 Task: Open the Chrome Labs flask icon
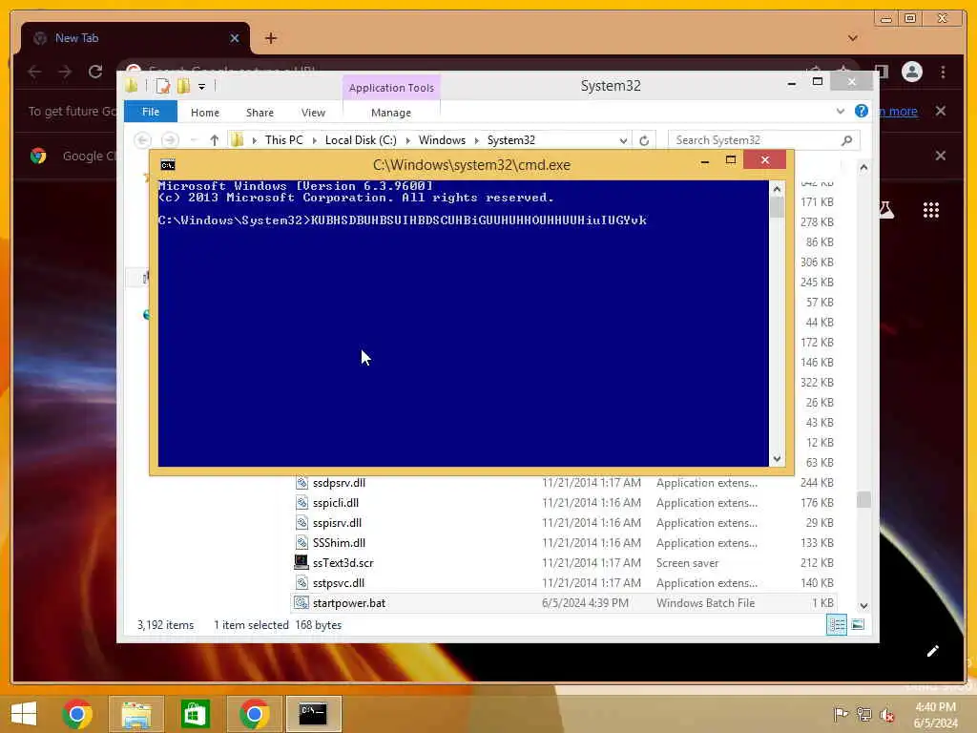pyautogui.click(x=886, y=210)
